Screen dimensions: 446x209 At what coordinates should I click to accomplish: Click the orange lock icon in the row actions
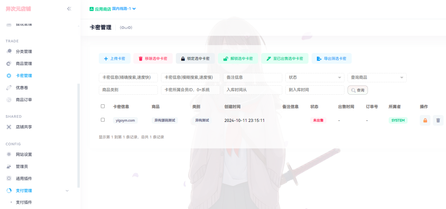(x=425, y=120)
